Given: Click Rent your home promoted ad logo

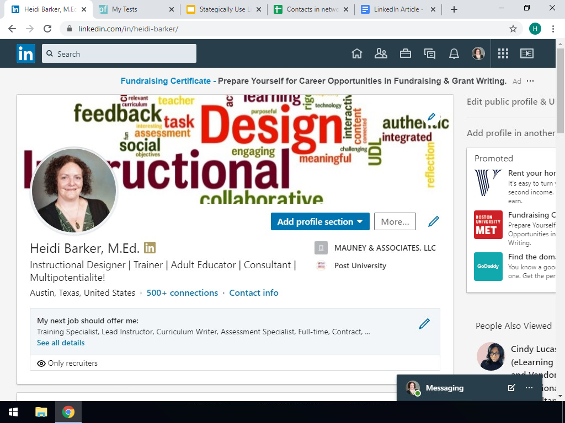Looking at the screenshot, I should pos(488,183).
